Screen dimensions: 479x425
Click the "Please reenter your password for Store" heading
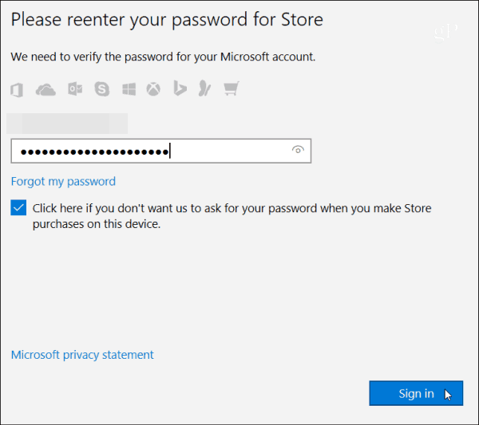167,20
